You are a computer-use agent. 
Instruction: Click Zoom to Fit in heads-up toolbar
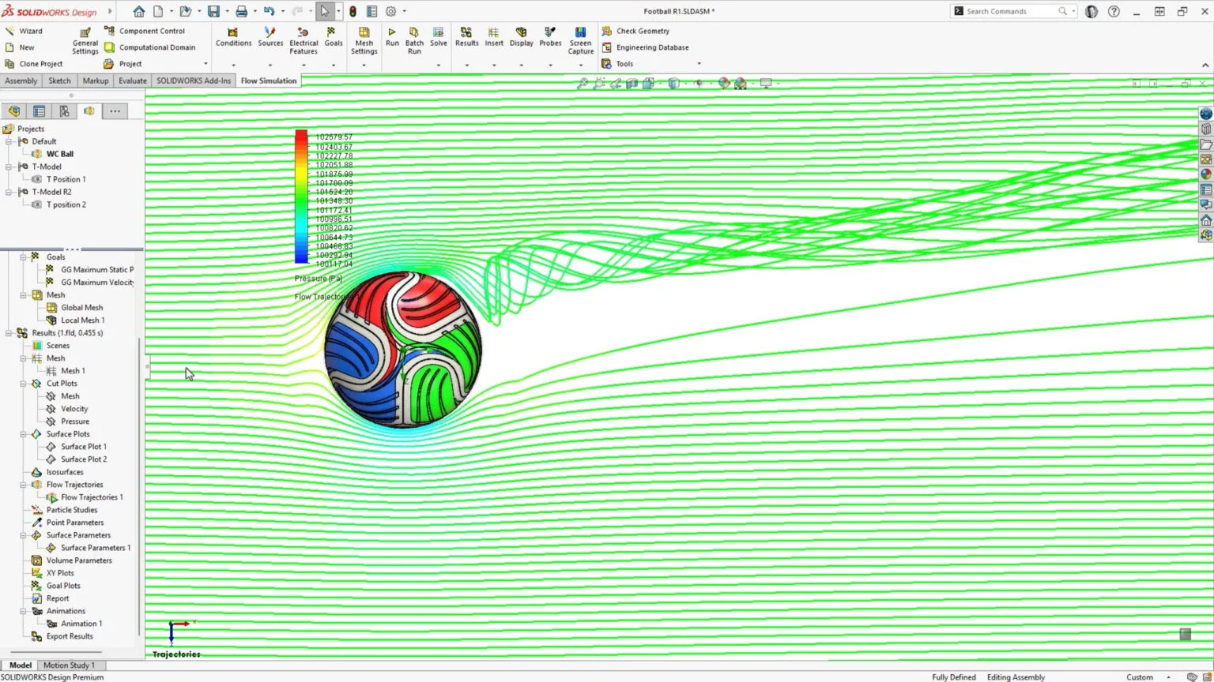582,83
